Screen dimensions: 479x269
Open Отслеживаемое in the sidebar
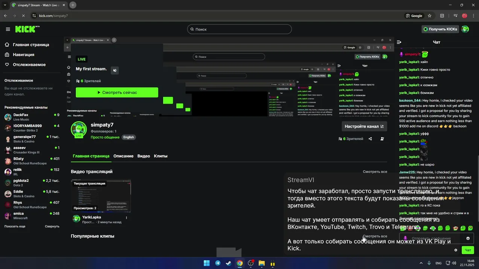pyautogui.click(x=25, y=65)
